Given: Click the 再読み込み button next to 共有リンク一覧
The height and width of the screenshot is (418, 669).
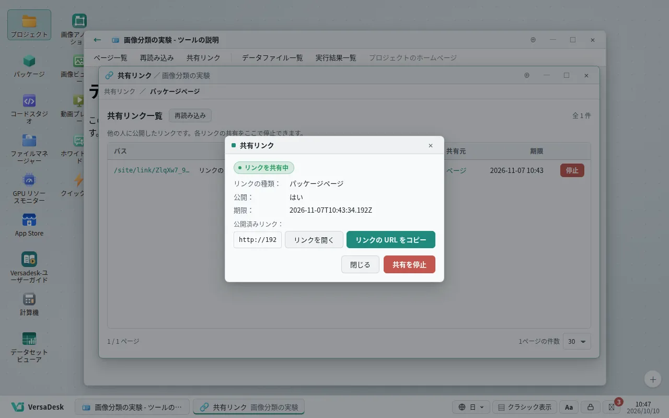Looking at the screenshot, I should point(190,115).
